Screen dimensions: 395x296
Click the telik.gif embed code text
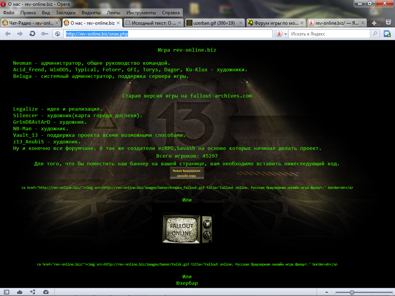(x=187, y=264)
